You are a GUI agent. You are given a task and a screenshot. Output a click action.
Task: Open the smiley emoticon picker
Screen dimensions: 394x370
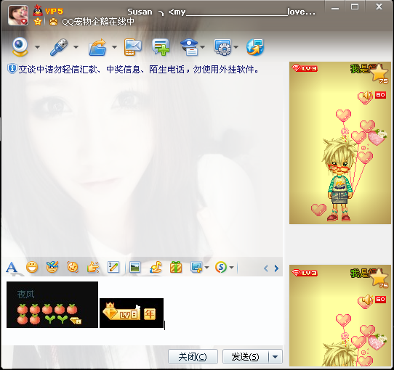tap(32, 268)
